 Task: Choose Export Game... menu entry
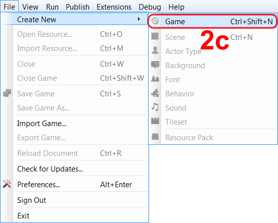point(74,138)
